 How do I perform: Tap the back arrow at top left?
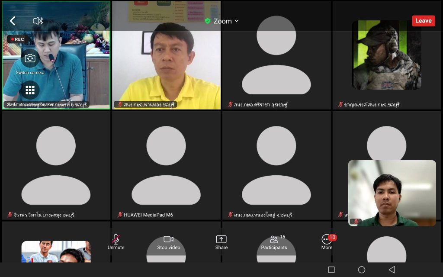(13, 21)
